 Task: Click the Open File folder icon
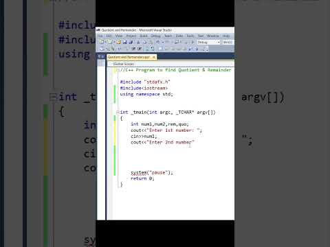click(118, 42)
